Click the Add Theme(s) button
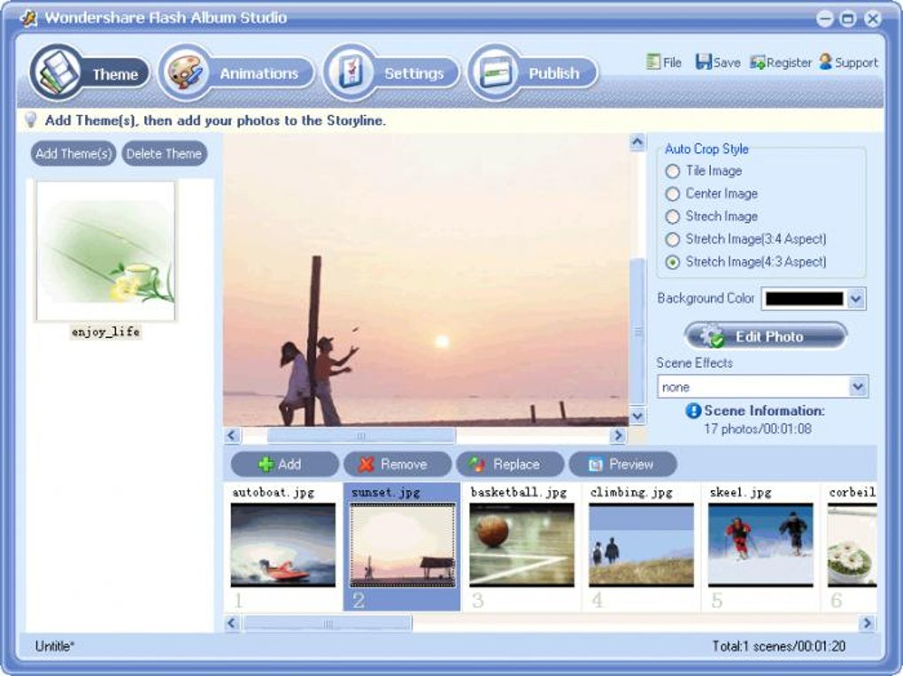The width and height of the screenshot is (903, 676). 73,154
